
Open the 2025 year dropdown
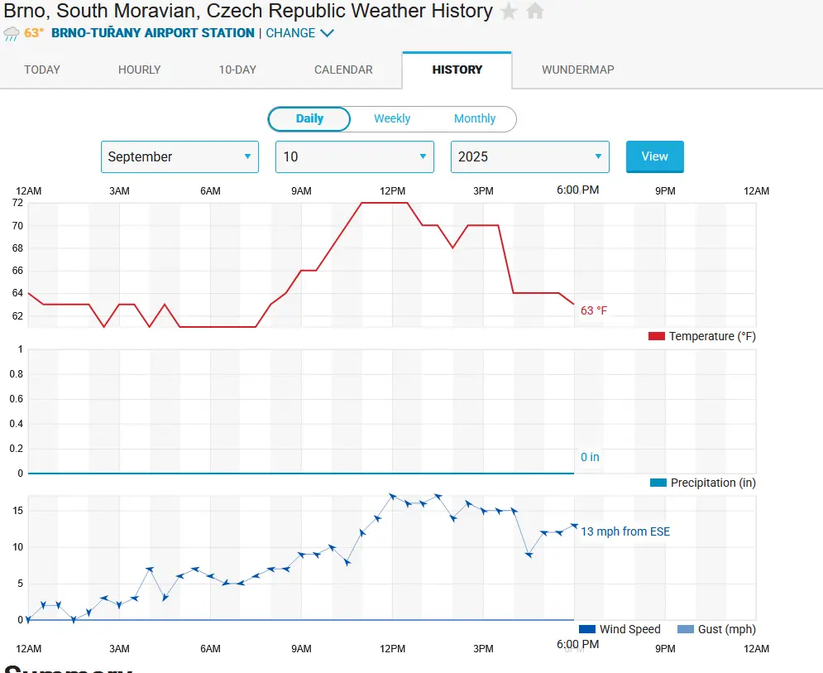coord(529,156)
